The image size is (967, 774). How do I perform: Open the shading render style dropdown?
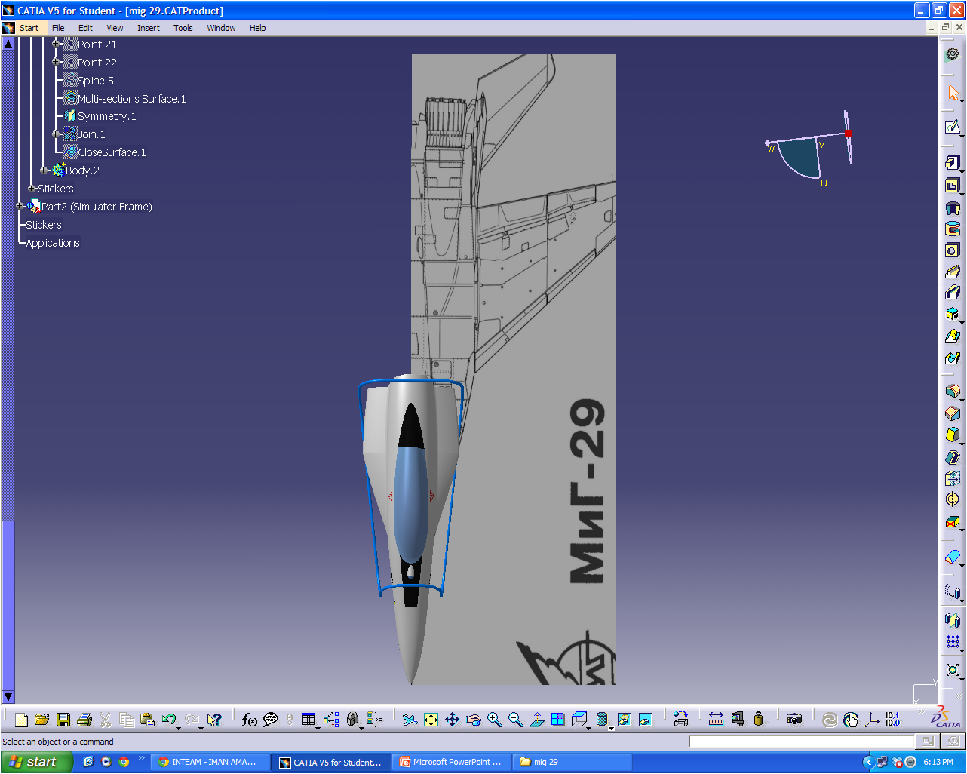(611, 727)
